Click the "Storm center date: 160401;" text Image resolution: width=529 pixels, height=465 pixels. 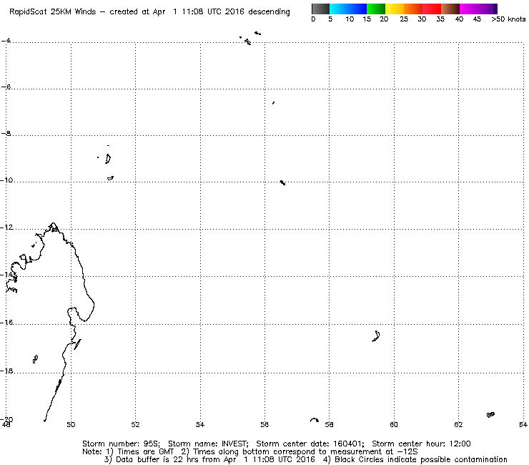310,444
